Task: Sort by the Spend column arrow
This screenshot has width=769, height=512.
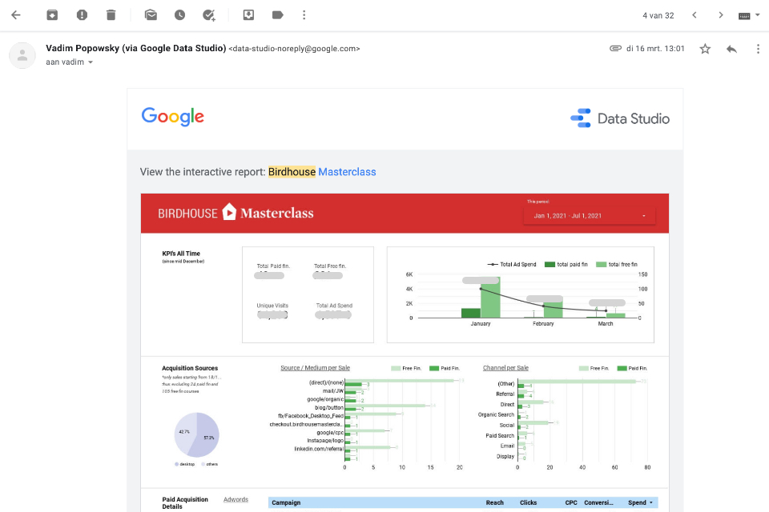Action: pos(651,502)
